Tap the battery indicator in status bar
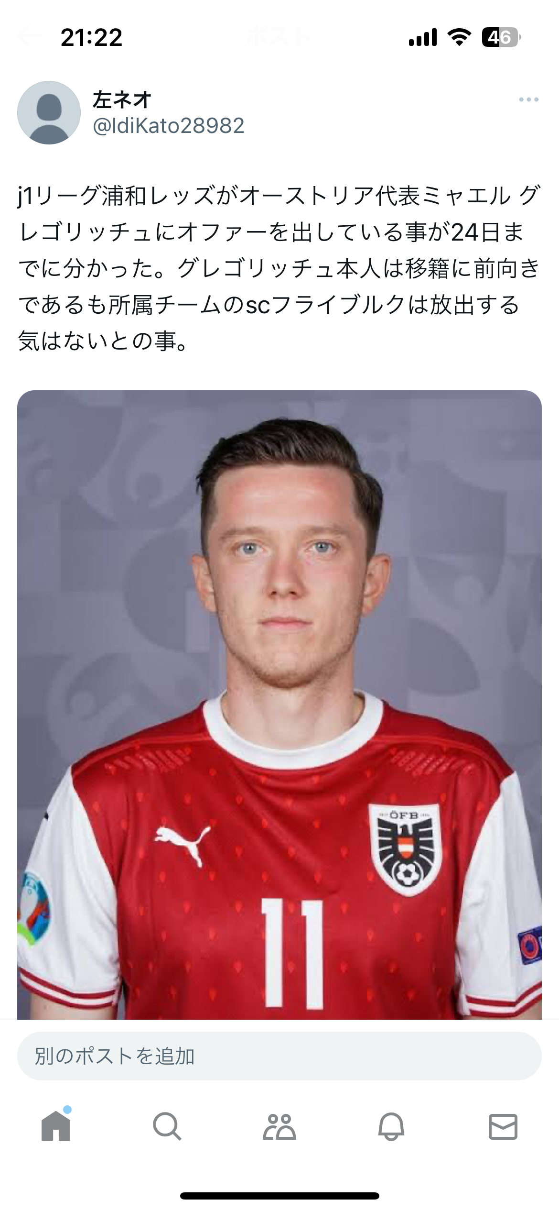The image size is (559, 1211). pyautogui.click(x=501, y=37)
